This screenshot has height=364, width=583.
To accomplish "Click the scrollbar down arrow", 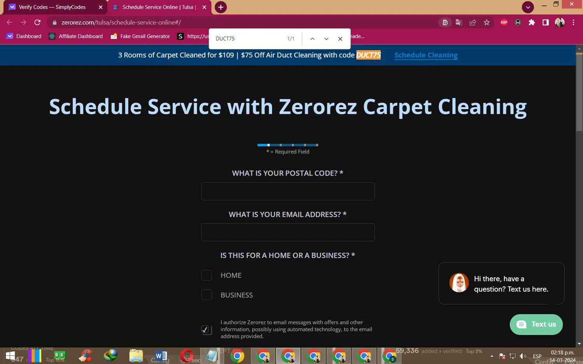I will 579,344.
